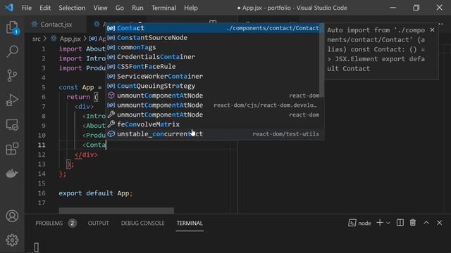Choose CredentialsContainer from suggestions
This screenshot has height=253, width=451.
pyautogui.click(x=213, y=57)
